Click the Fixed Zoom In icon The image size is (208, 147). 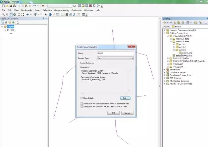(19, 15)
